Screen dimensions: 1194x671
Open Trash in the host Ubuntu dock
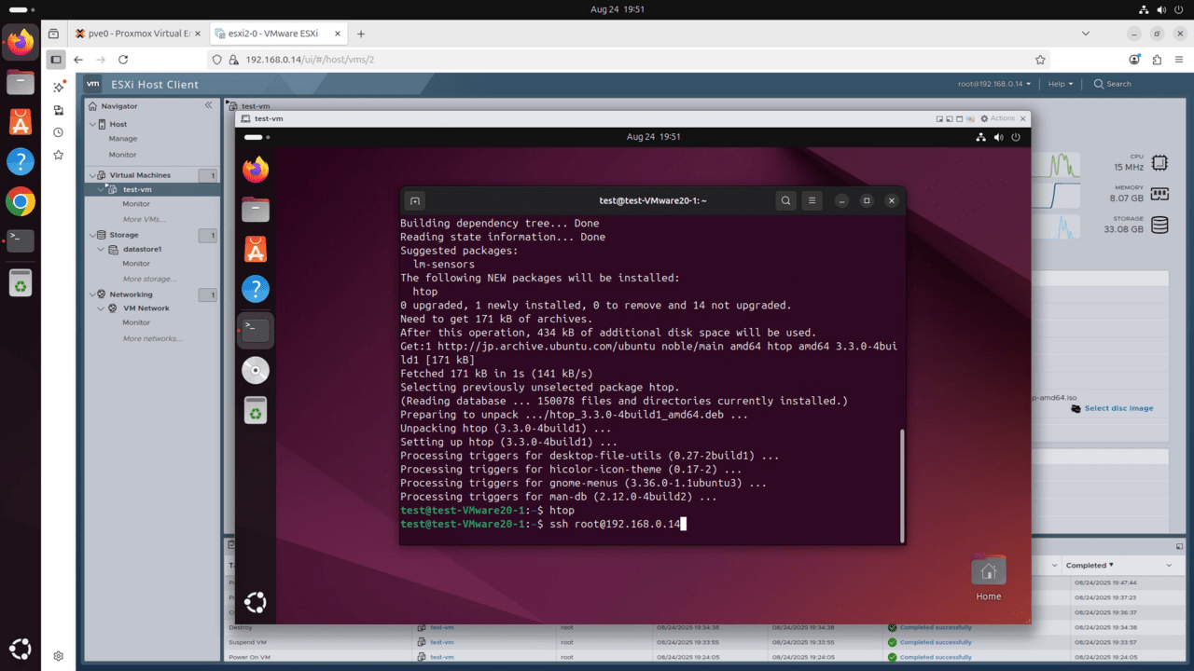coord(21,282)
